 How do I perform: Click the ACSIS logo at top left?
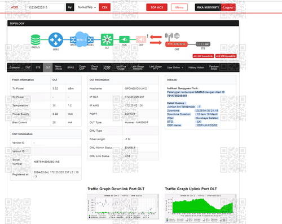click(14, 7)
